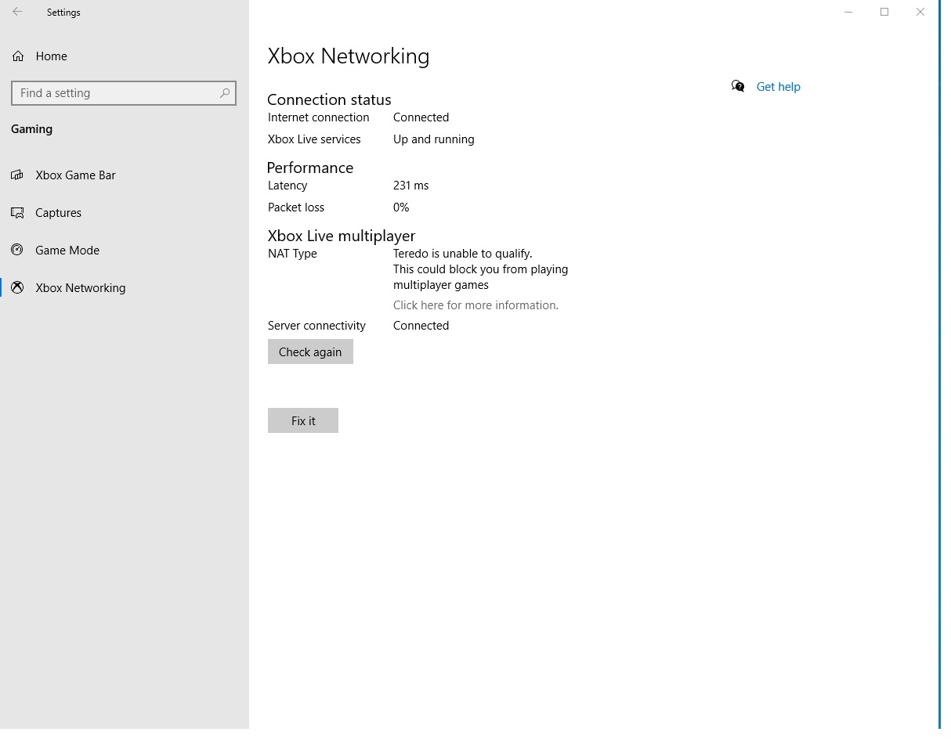Open the Home icon in sidebar
The image size is (951, 750).
pyautogui.click(x=18, y=56)
